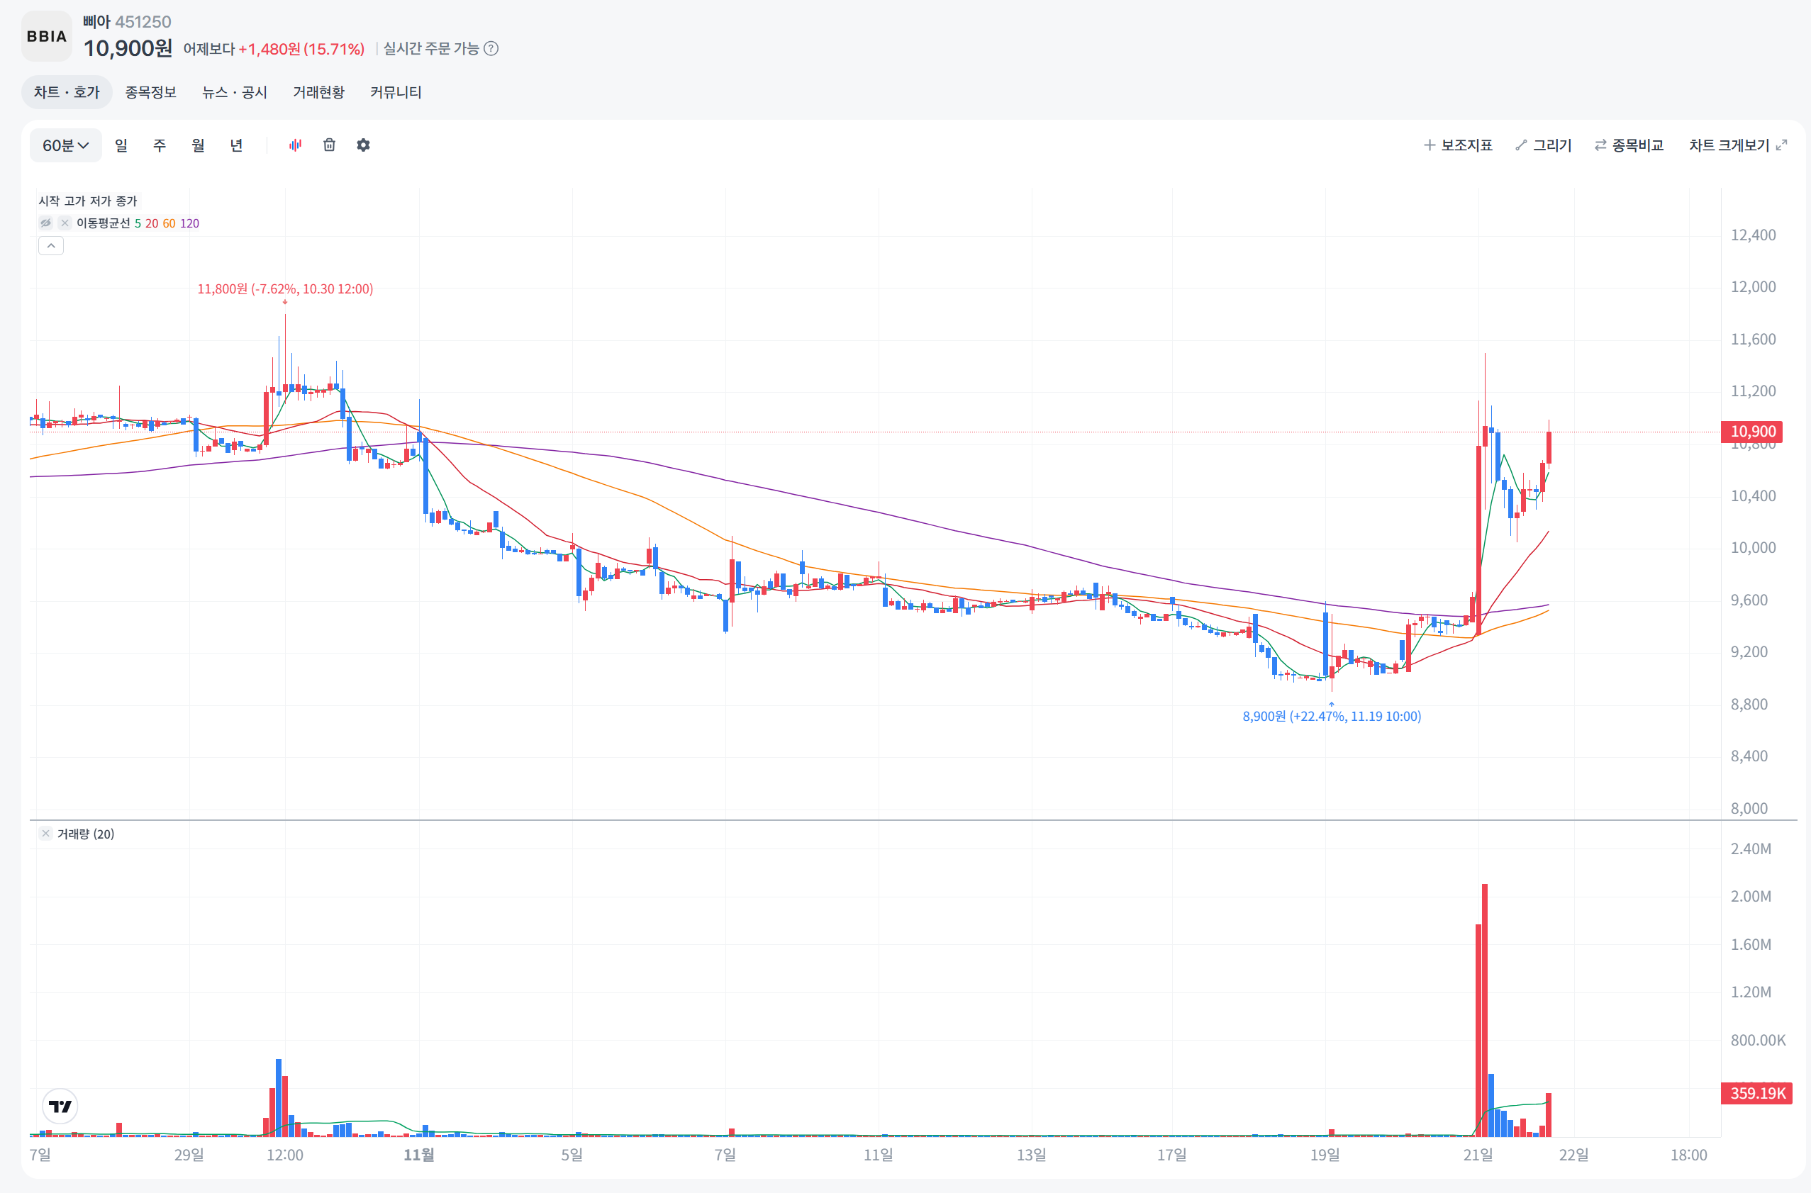Remove the 이동평균선 moving average indicator
1811x1193 pixels.
pyautogui.click(x=65, y=223)
